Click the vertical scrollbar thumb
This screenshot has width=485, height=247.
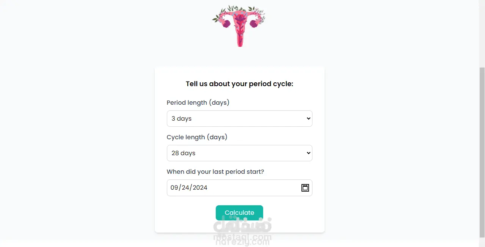pos(482,152)
